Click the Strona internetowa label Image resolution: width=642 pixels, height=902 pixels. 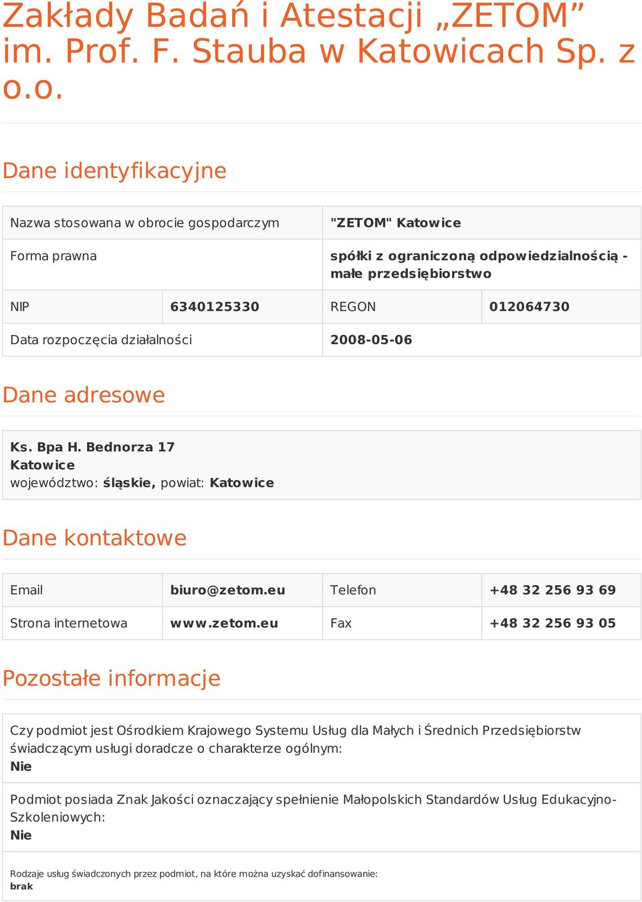point(68,623)
